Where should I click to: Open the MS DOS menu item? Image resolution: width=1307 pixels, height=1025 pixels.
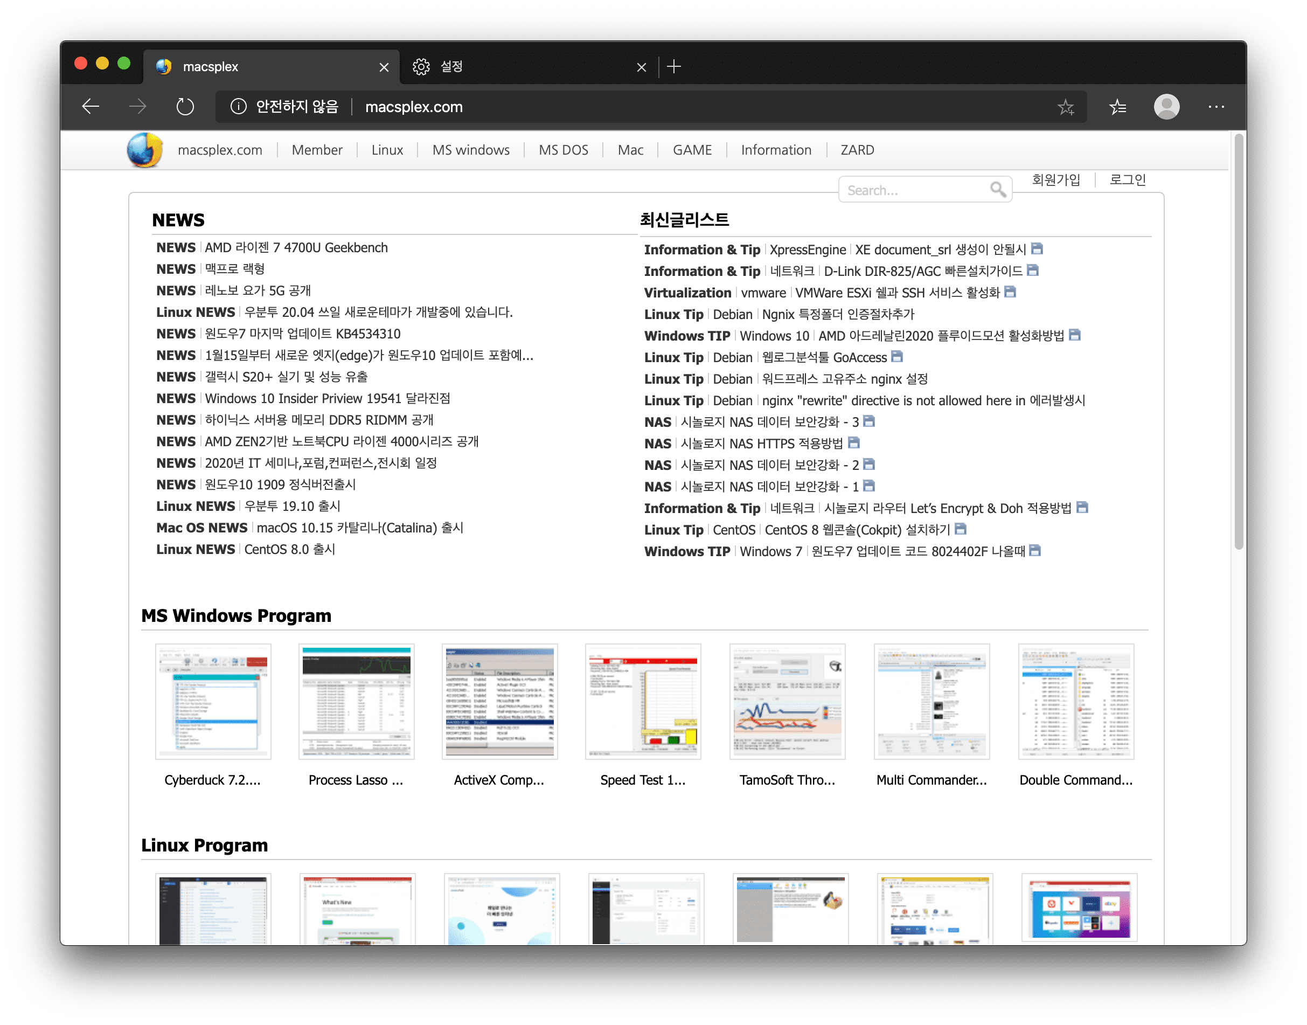(x=563, y=150)
